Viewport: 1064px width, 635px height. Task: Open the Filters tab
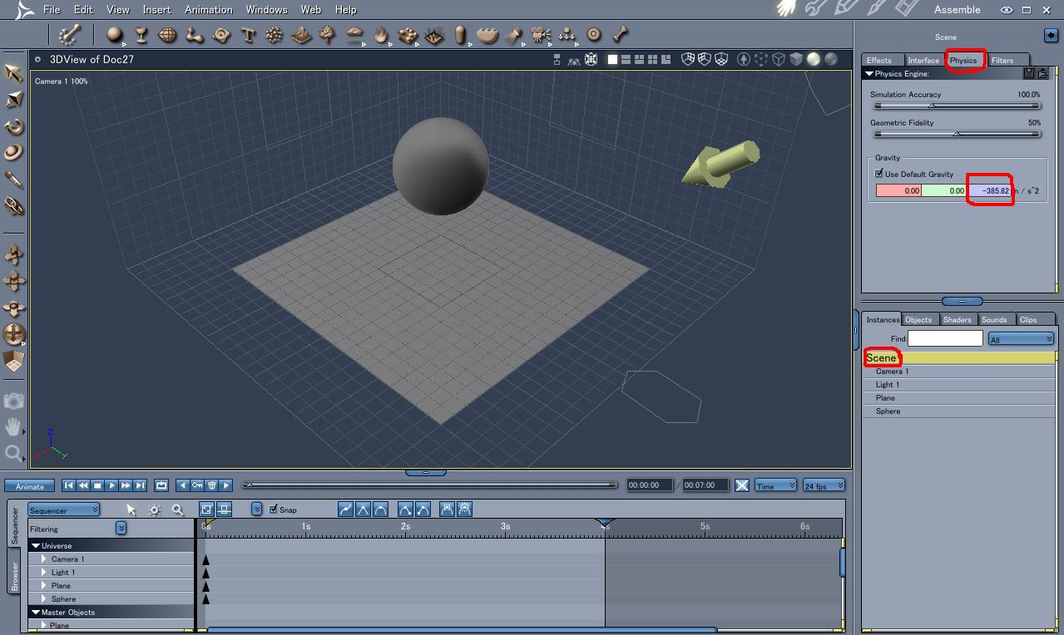click(1002, 60)
